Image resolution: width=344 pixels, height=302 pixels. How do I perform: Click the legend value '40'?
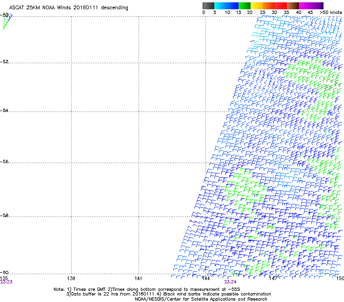[x=298, y=13]
